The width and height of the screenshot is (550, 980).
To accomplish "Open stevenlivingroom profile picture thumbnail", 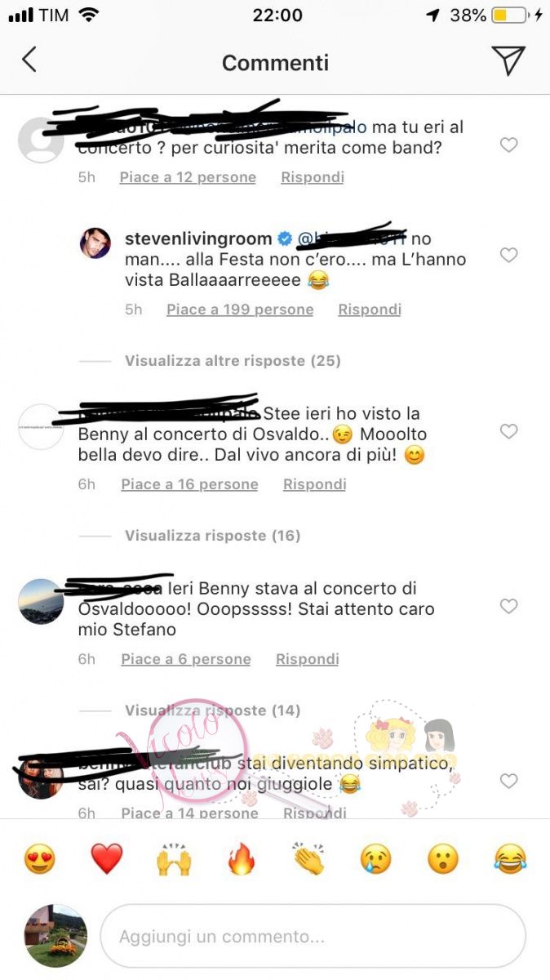I will (x=95, y=243).
